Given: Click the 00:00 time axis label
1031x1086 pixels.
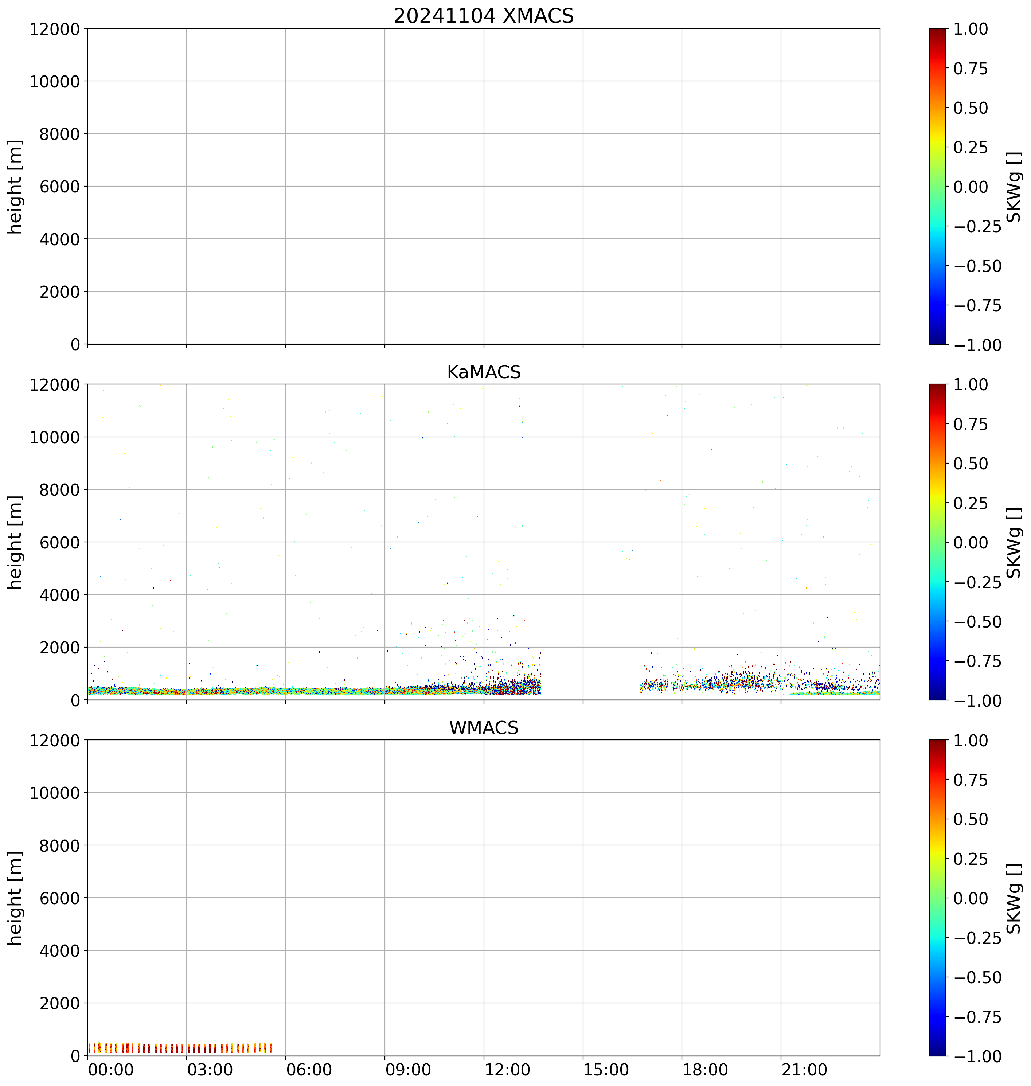Looking at the screenshot, I should click(x=111, y=1070).
